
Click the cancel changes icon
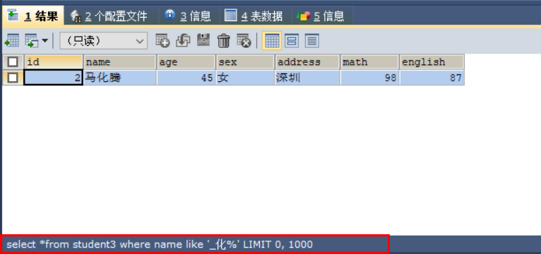coord(244,41)
